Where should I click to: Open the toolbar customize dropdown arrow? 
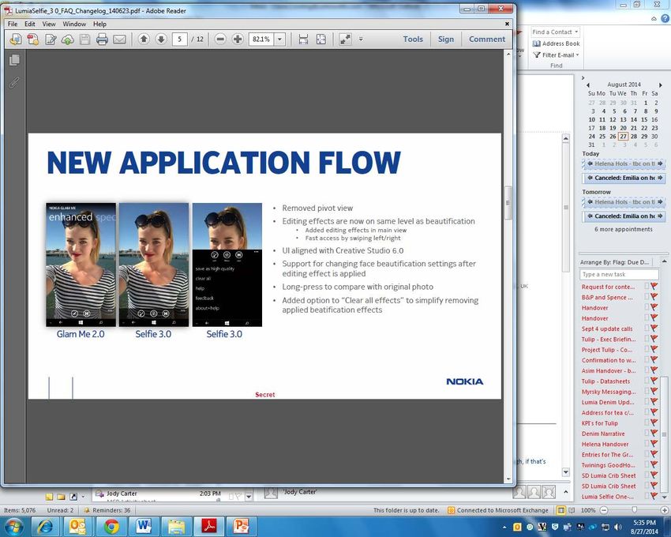[361, 39]
